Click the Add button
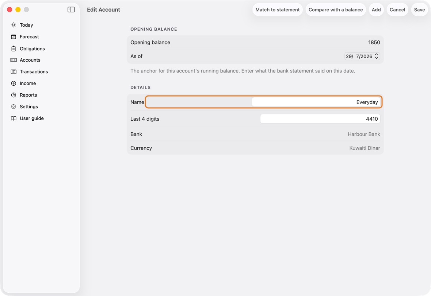431x296 pixels. coord(376,9)
